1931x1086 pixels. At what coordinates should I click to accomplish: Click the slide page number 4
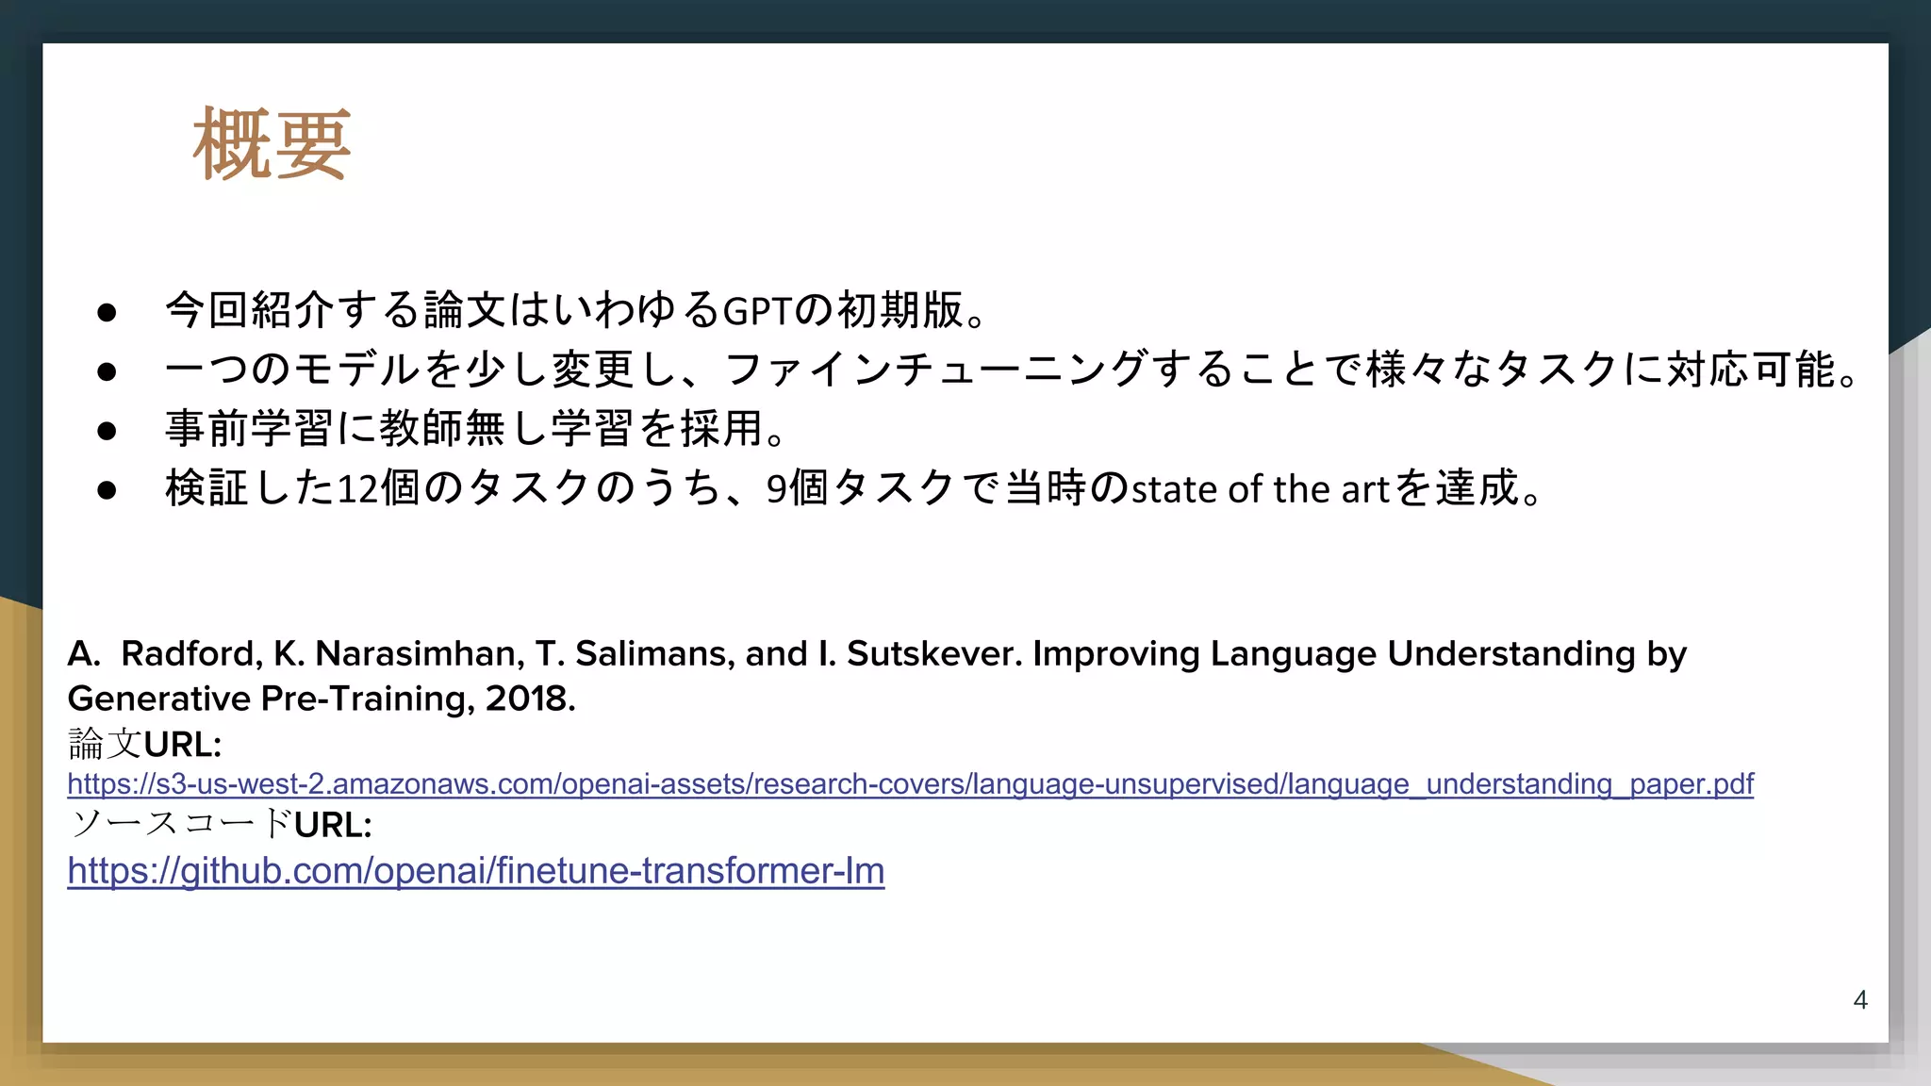click(1860, 999)
